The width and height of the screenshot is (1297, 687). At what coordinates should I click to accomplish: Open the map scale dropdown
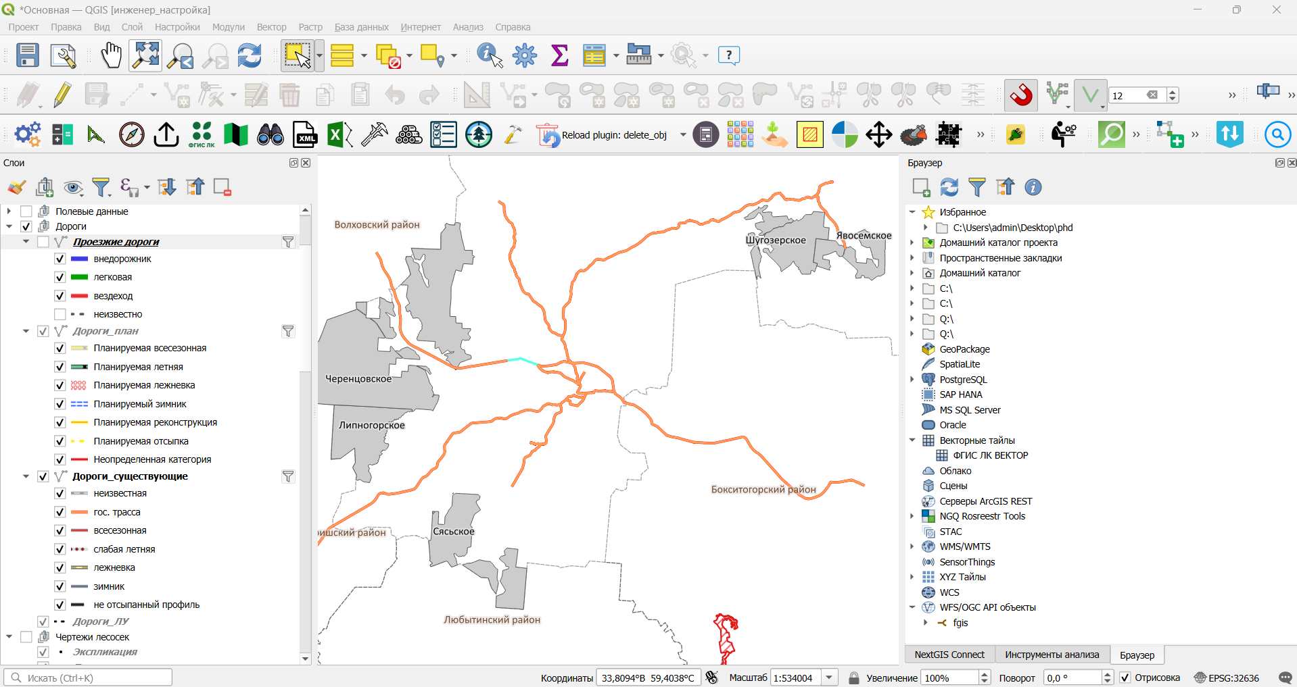point(830,678)
